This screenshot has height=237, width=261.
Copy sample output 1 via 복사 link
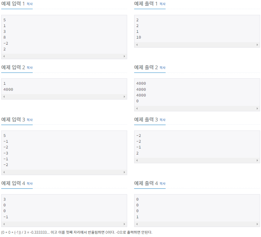point(163,4)
